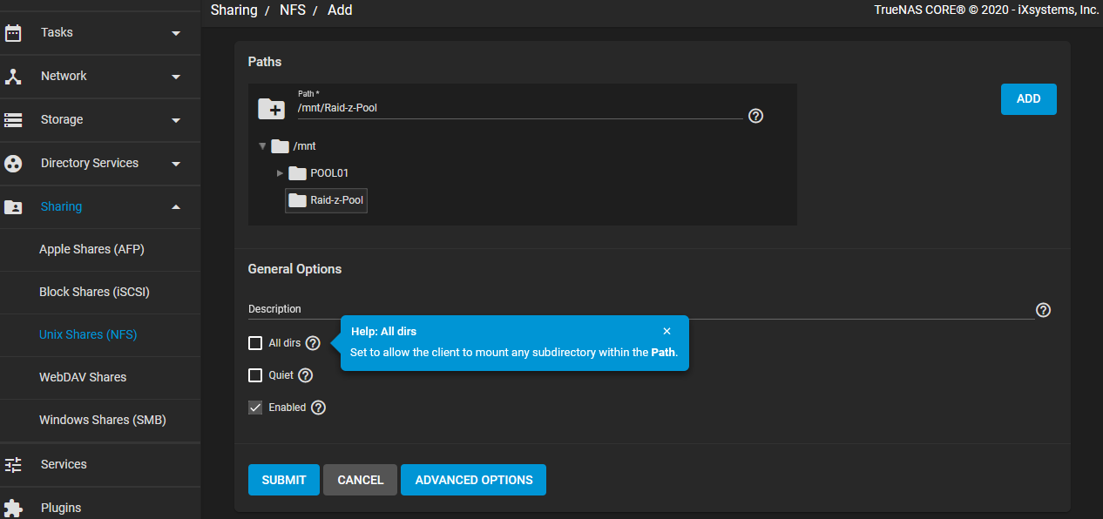This screenshot has width=1103, height=519.
Task: Collapse the /mnt tree node
Action: 262,146
